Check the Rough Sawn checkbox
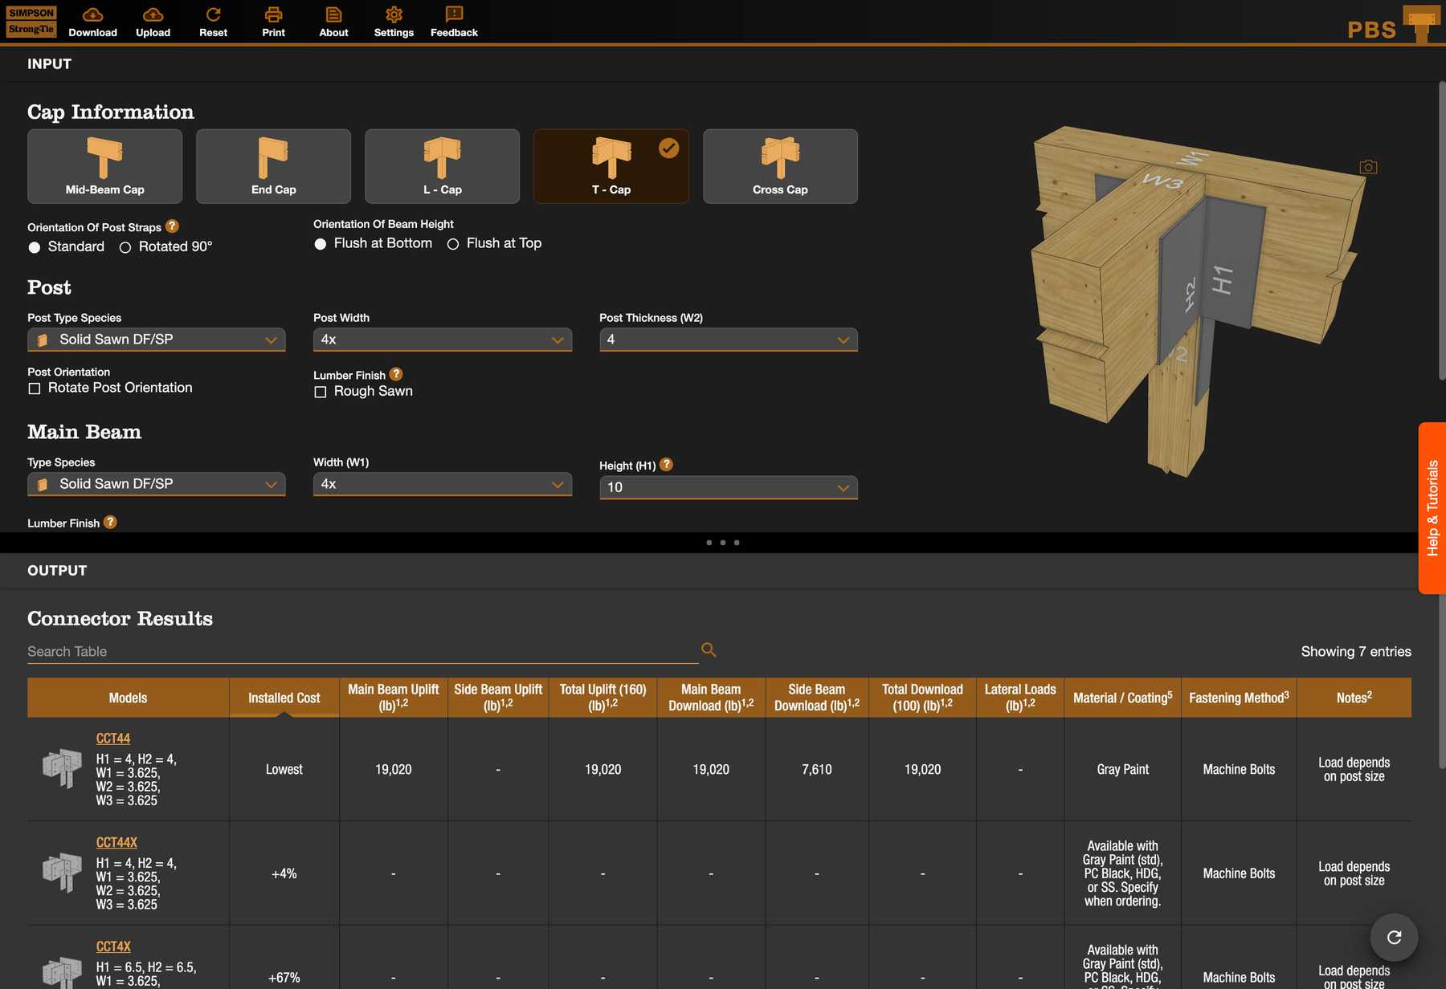 [x=321, y=392]
